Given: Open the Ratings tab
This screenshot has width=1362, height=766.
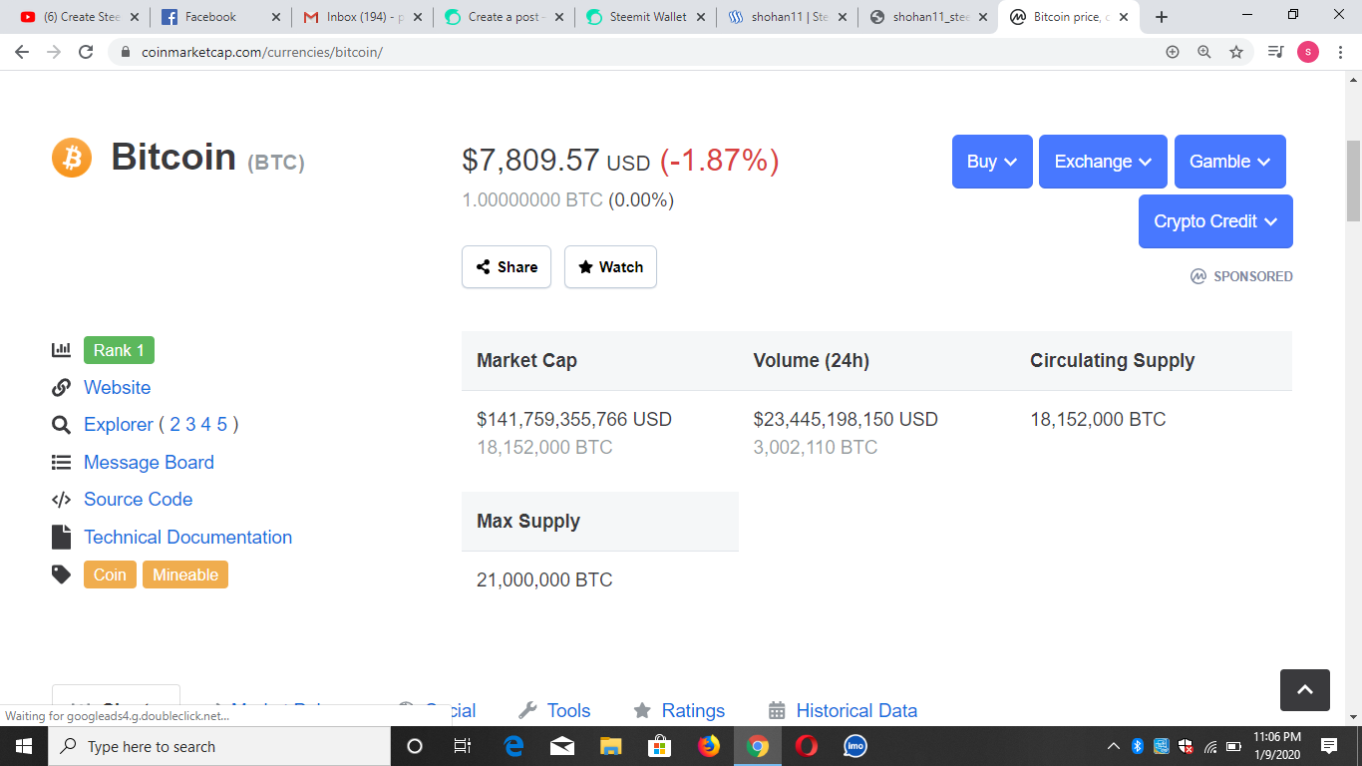Looking at the screenshot, I should click(679, 710).
